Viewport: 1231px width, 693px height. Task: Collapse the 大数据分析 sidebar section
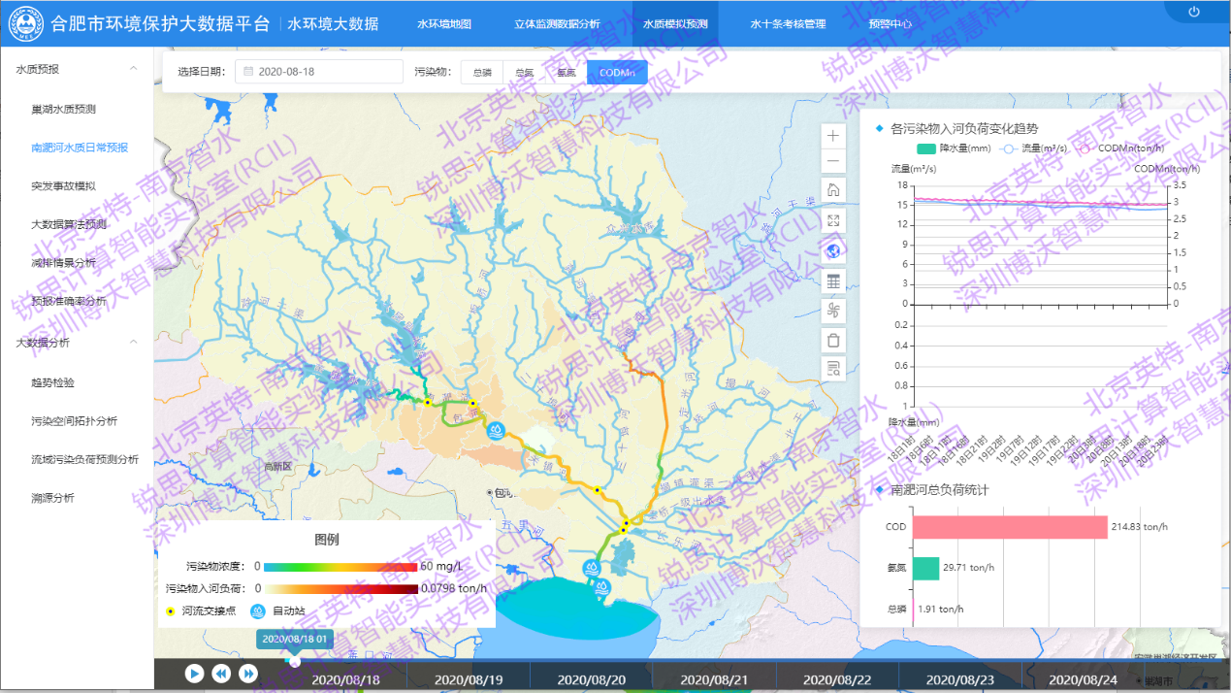pyautogui.click(x=133, y=342)
